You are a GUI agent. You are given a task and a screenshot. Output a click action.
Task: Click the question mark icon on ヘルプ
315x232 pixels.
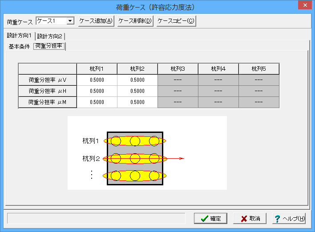click(278, 219)
